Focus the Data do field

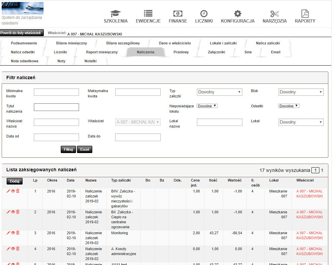click(138, 137)
